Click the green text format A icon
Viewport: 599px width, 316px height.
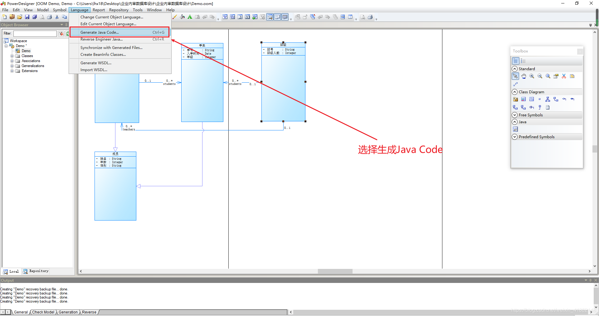coord(190,17)
